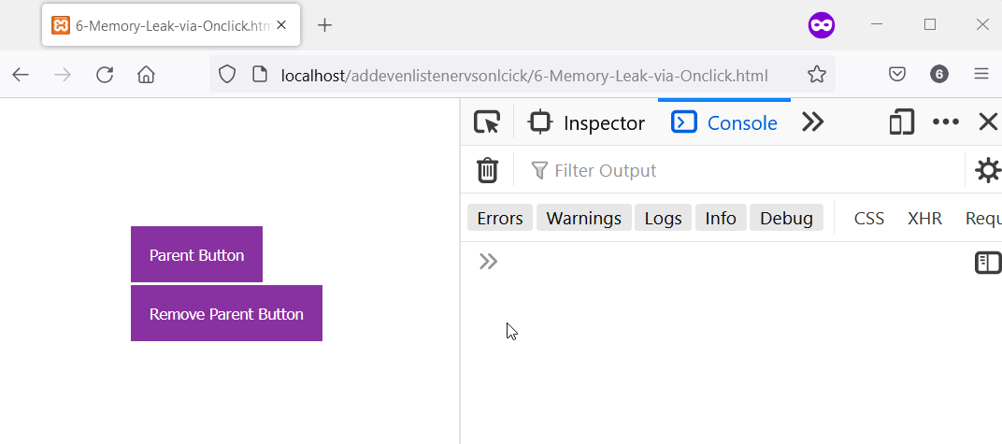Toggle the Info filter
The height and width of the screenshot is (444, 1002).
[721, 218]
